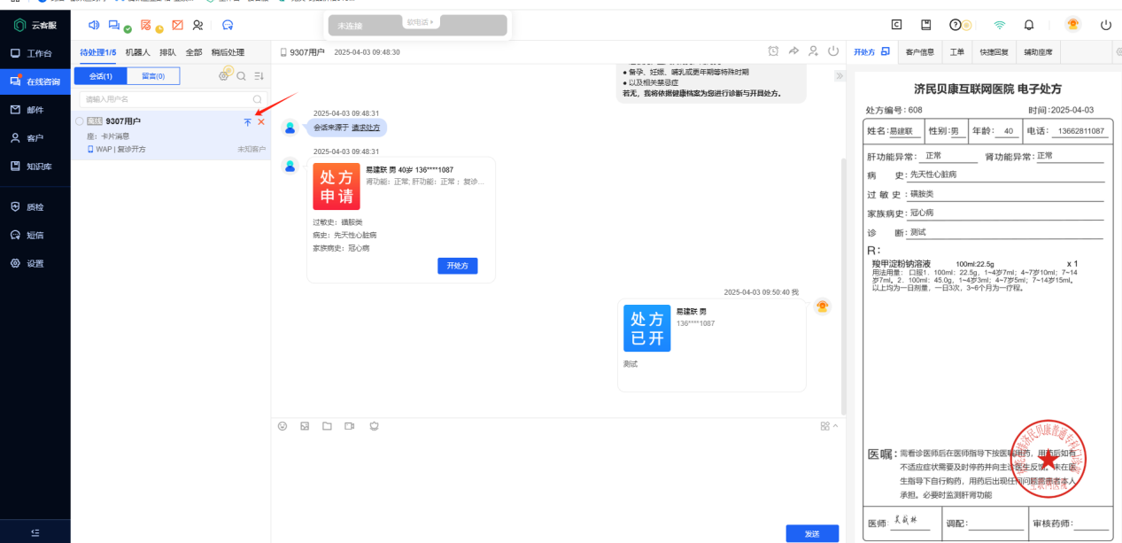Open 客户 in left sidebar
1122x543 pixels.
(35, 138)
